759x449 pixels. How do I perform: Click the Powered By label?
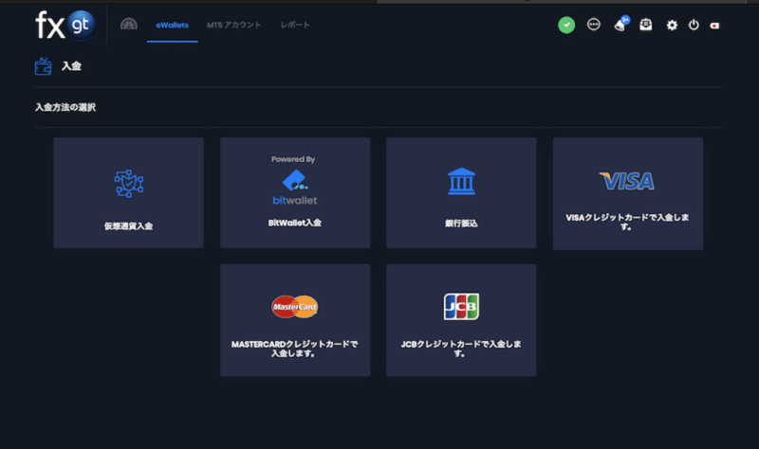(x=293, y=159)
